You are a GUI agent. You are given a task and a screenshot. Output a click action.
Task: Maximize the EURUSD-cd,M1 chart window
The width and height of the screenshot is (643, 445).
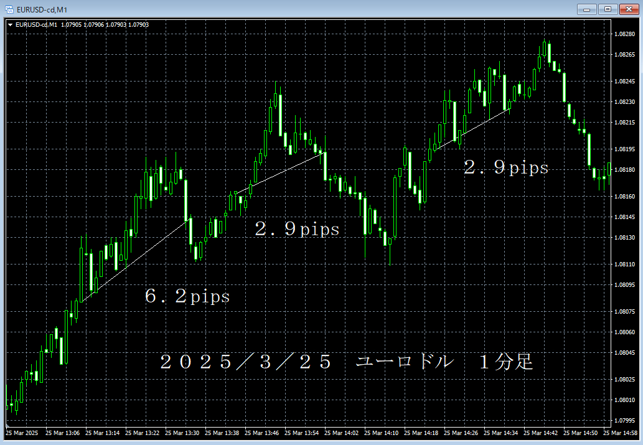pos(607,9)
